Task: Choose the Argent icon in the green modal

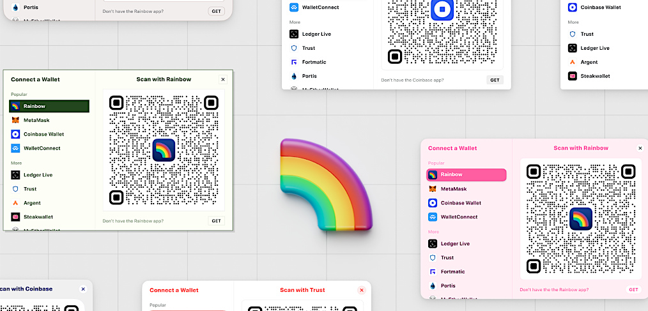Action: pyautogui.click(x=15, y=203)
